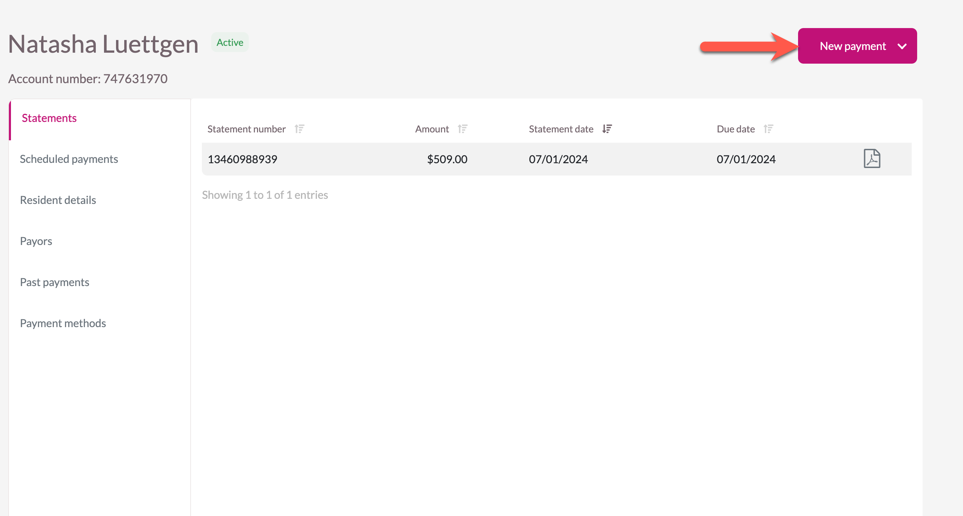Go to Resident details tab
Image resolution: width=963 pixels, height=516 pixels.
(x=58, y=201)
